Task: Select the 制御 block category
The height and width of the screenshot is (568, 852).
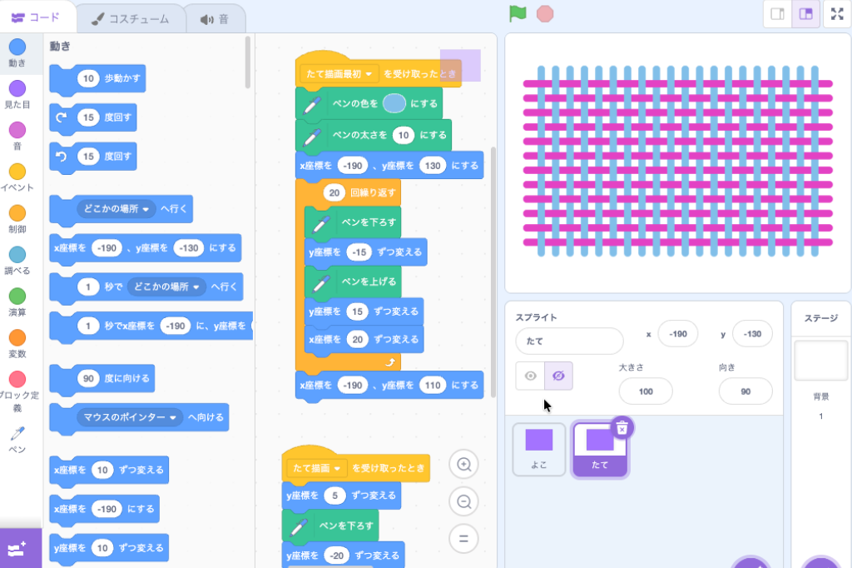Action: [x=17, y=220]
